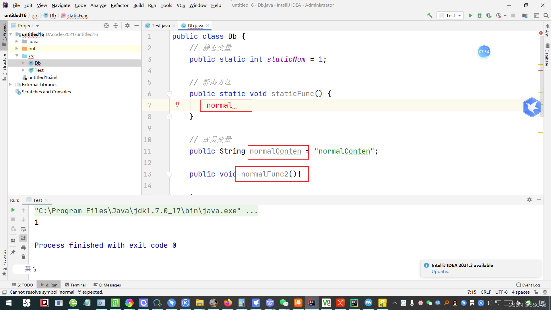
Task: Open Project panel settings gear
Action: [127, 26]
